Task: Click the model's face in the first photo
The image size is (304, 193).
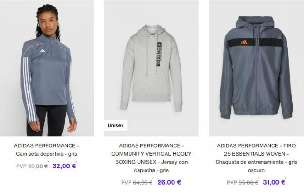Action: (x=48, y=23)
